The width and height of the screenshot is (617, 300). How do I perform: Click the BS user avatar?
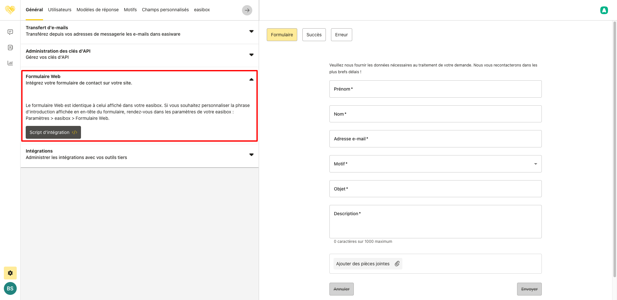click(10, 288)
